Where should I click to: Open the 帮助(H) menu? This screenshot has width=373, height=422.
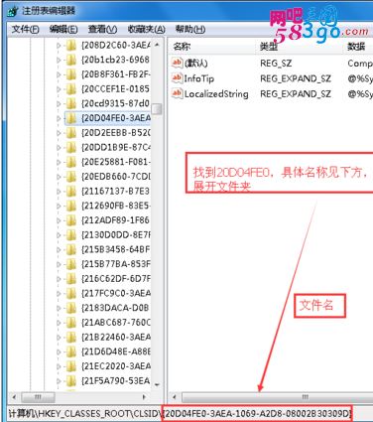190,30
